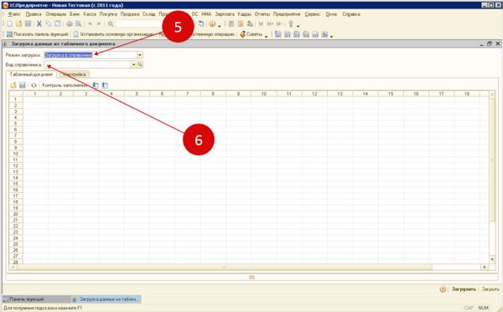This screenshot has width=503, height=312.
Task: Click the M+ memory toolbar button
Action: (270, 24)
